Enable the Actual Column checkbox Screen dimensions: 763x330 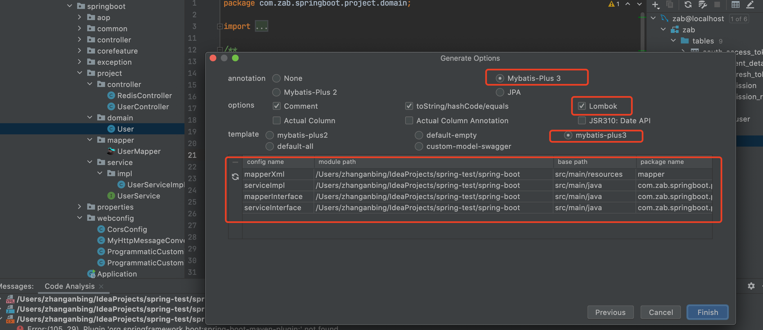[276, 120]
